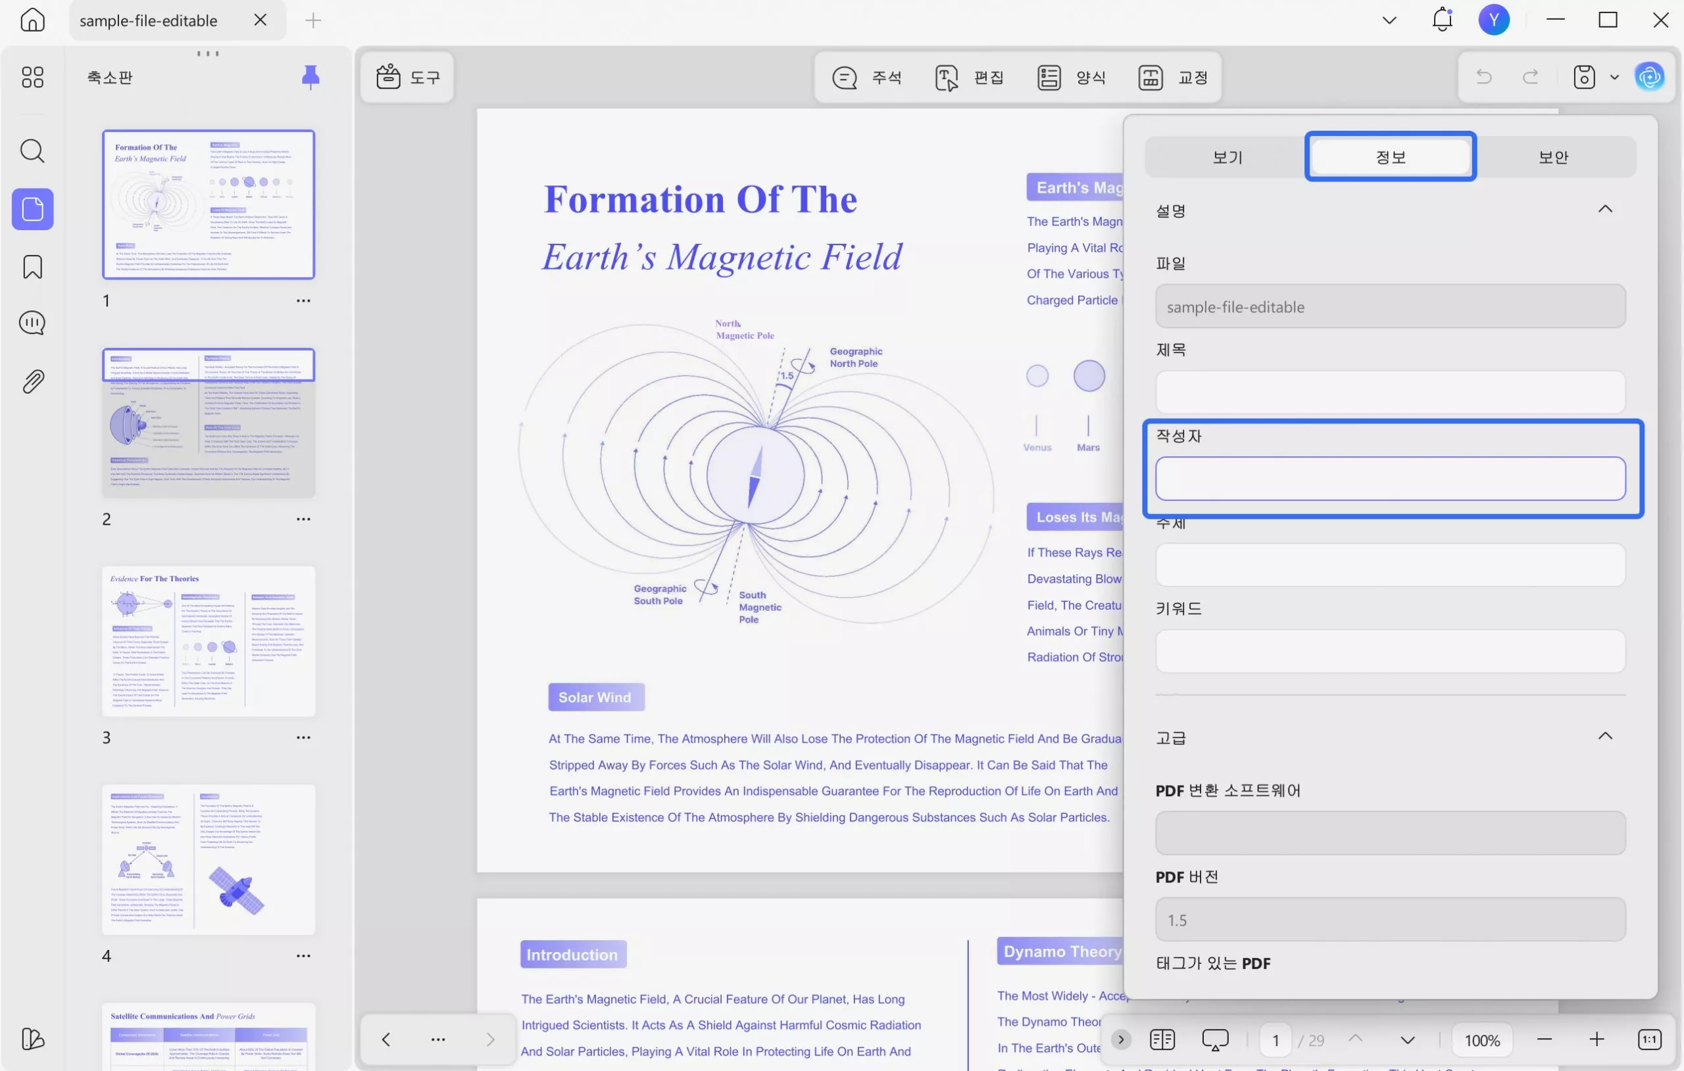Undo the last action
The width and height of the screenshot is (1684, 1071).
tap(1483, 77)
